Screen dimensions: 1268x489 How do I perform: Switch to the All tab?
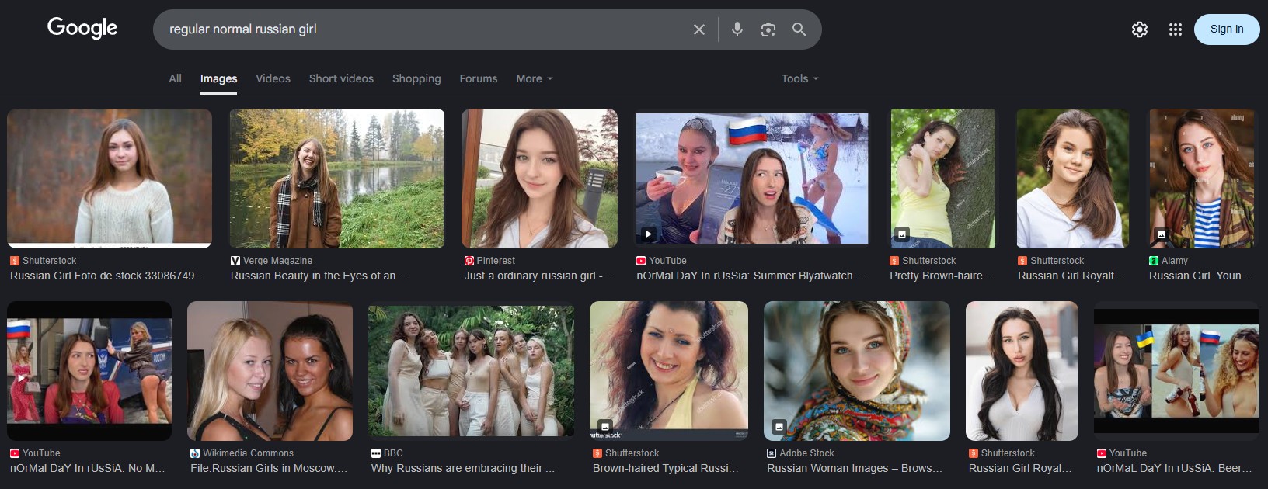coord(176,78)
